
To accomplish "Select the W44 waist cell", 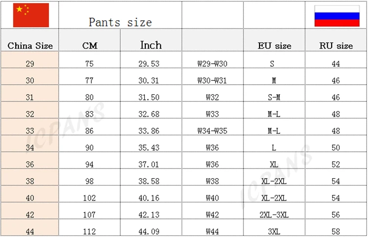I will coord(212,231).
